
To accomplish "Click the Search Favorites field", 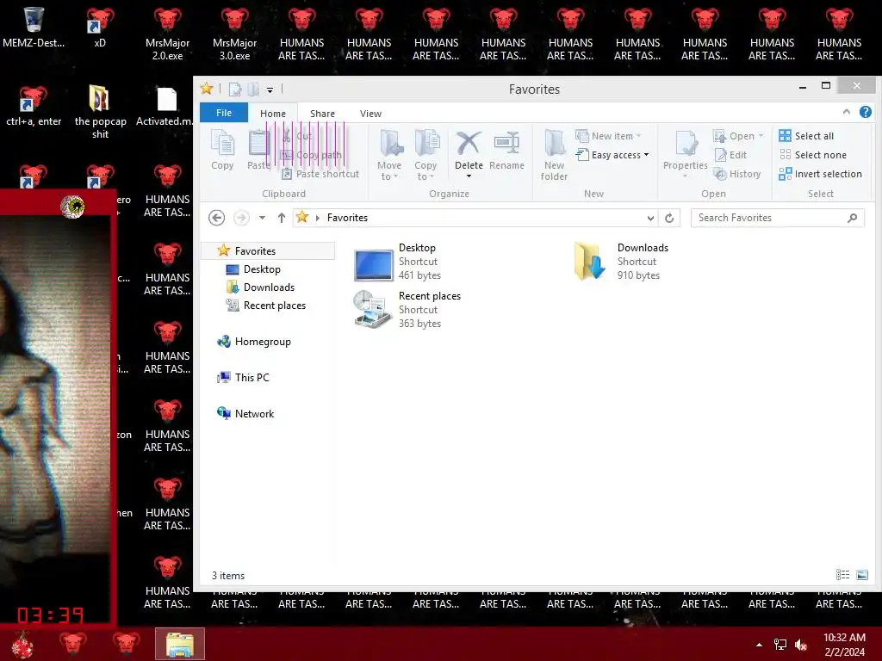I will (778, 218).
